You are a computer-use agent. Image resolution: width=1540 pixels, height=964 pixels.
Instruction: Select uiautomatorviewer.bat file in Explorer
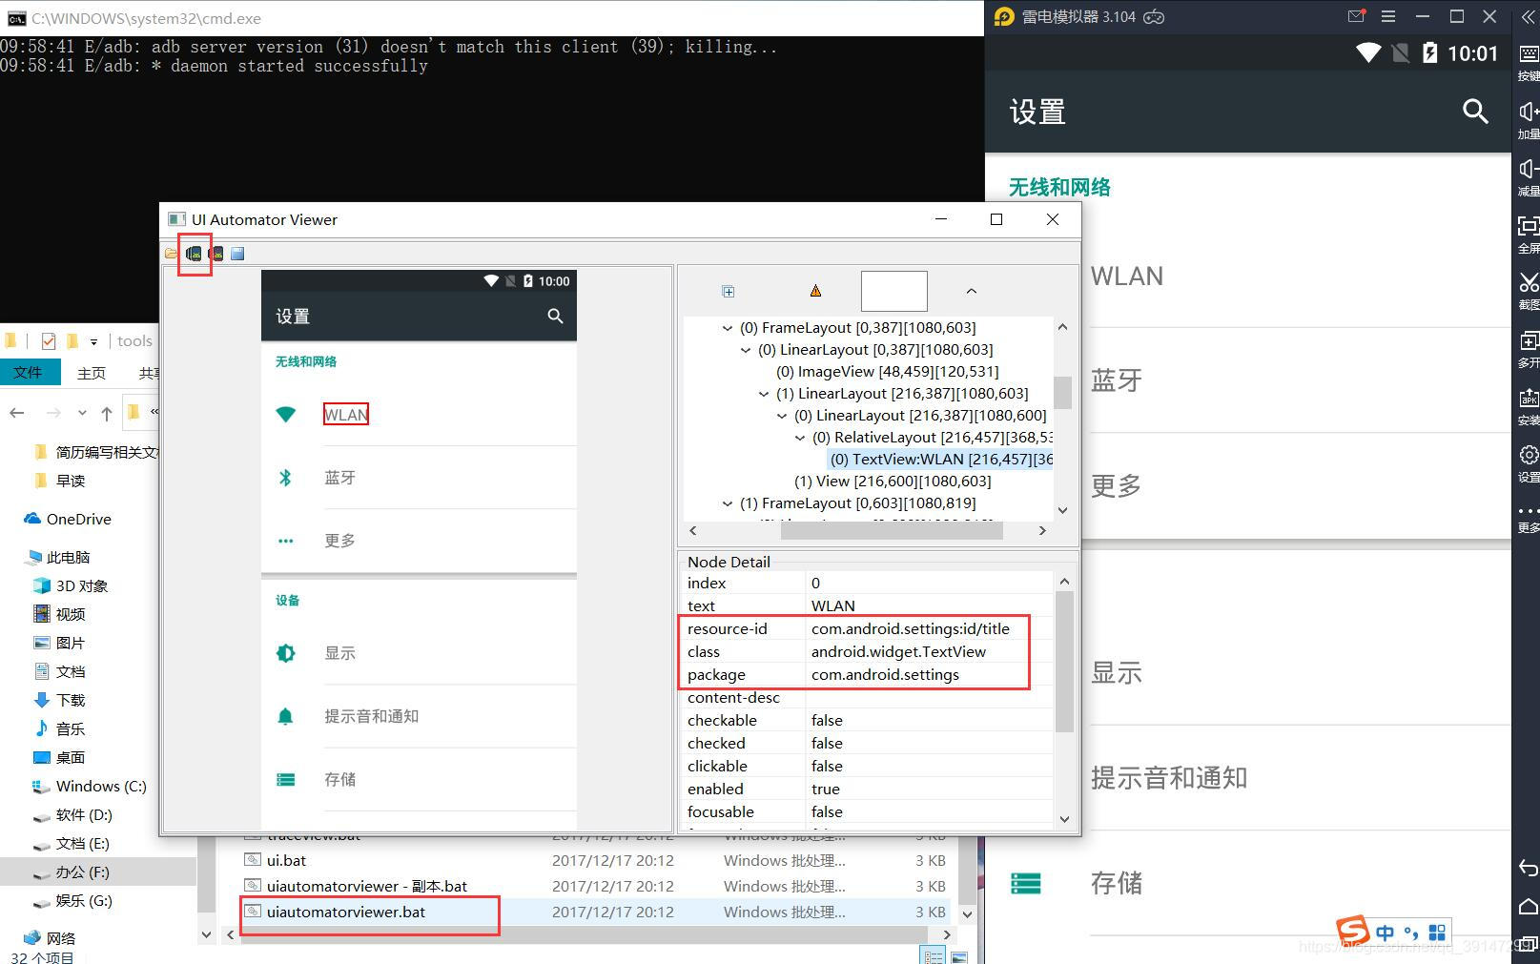pyautogui.click(x=346, y=912)
